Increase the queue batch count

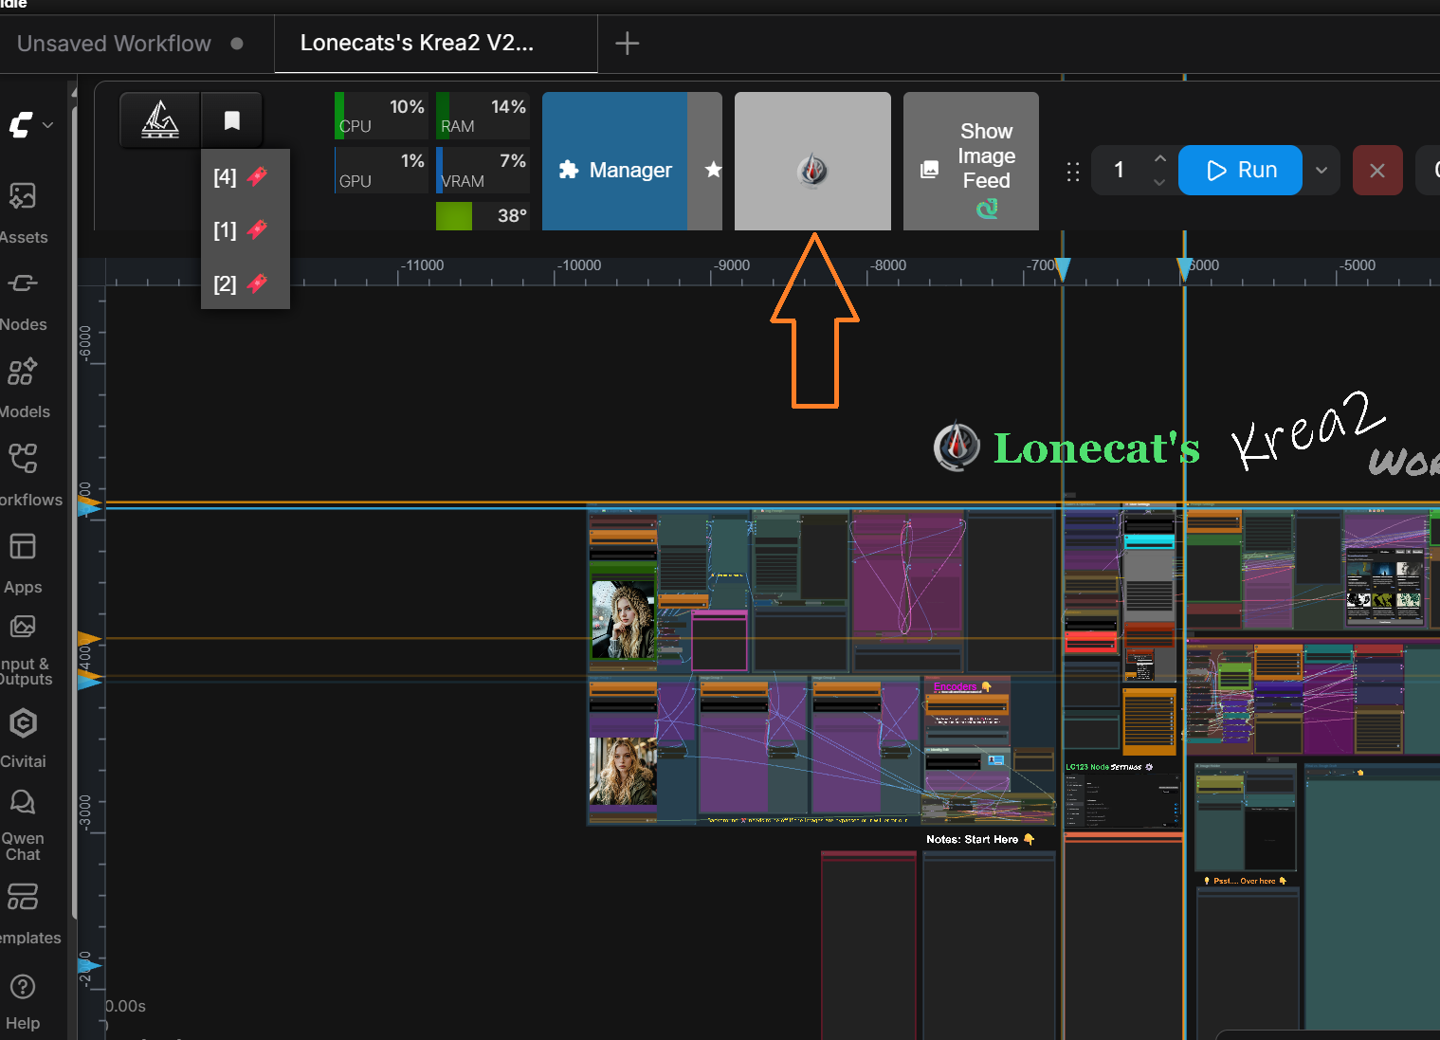point(1159,158)
